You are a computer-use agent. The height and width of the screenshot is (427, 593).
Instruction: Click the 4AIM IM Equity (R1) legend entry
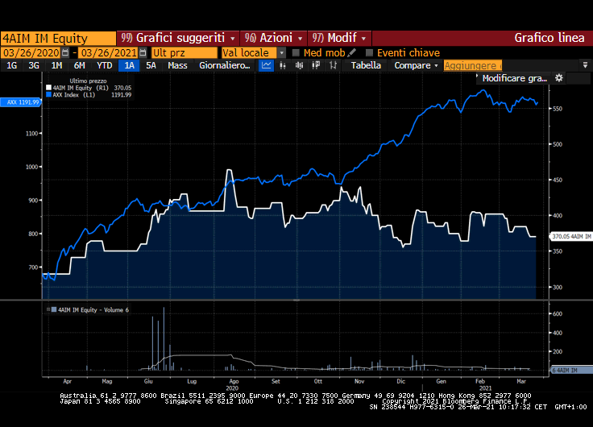pos(89,88)
